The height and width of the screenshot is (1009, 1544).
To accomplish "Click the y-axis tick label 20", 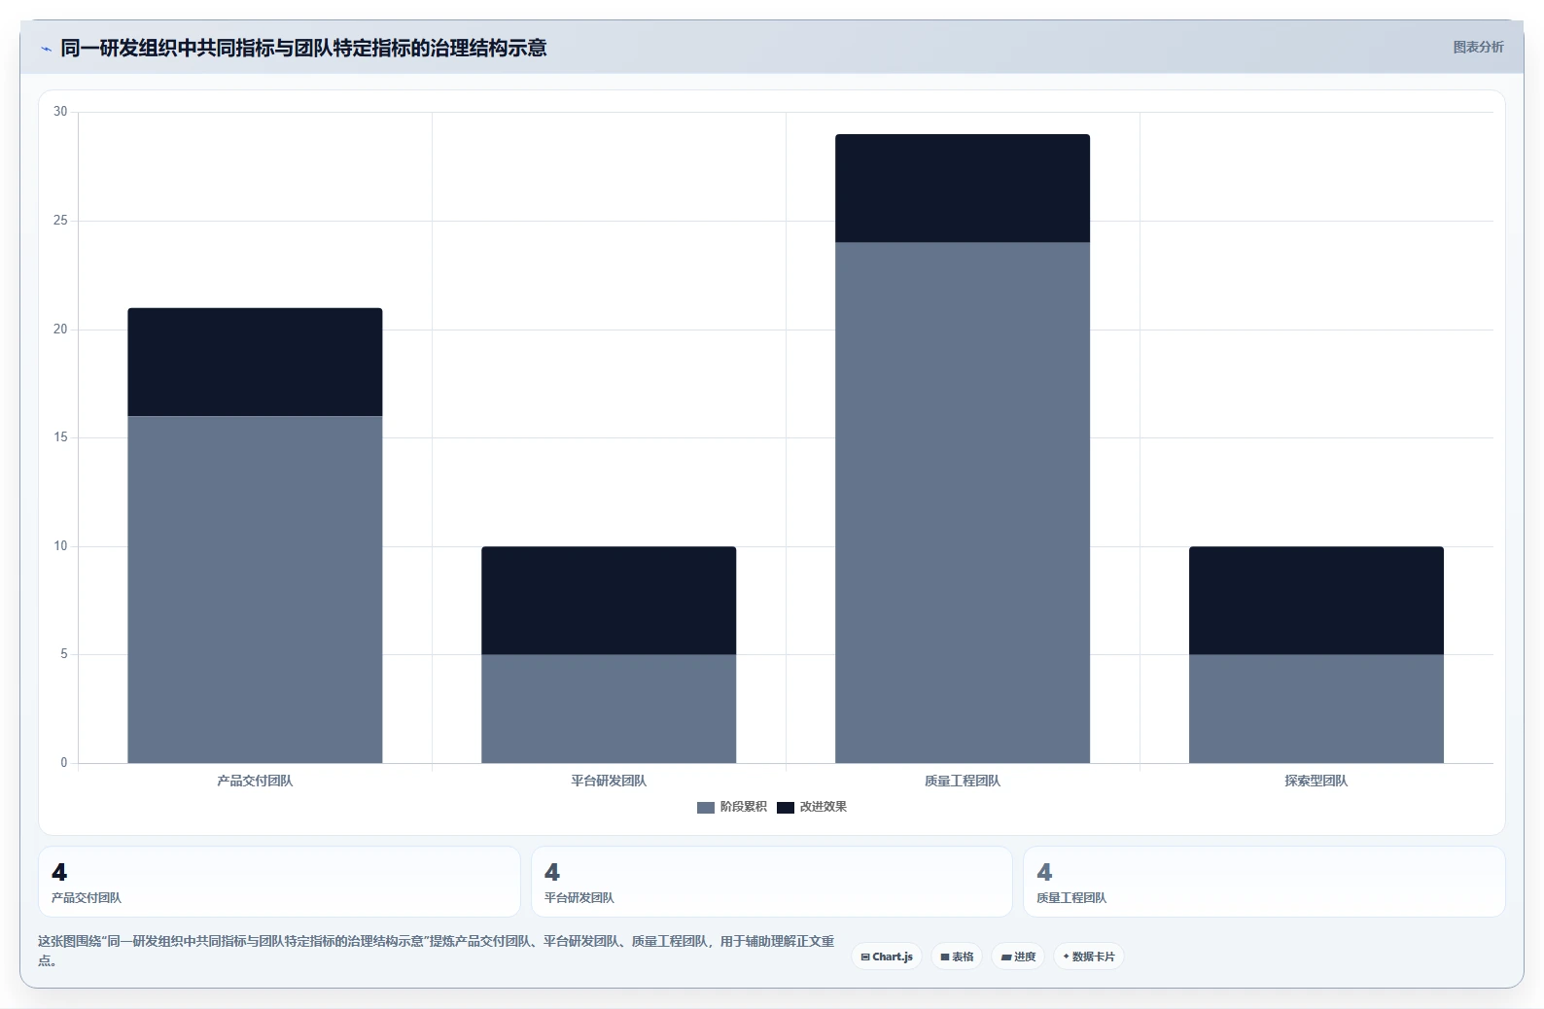I will (60, 330).
